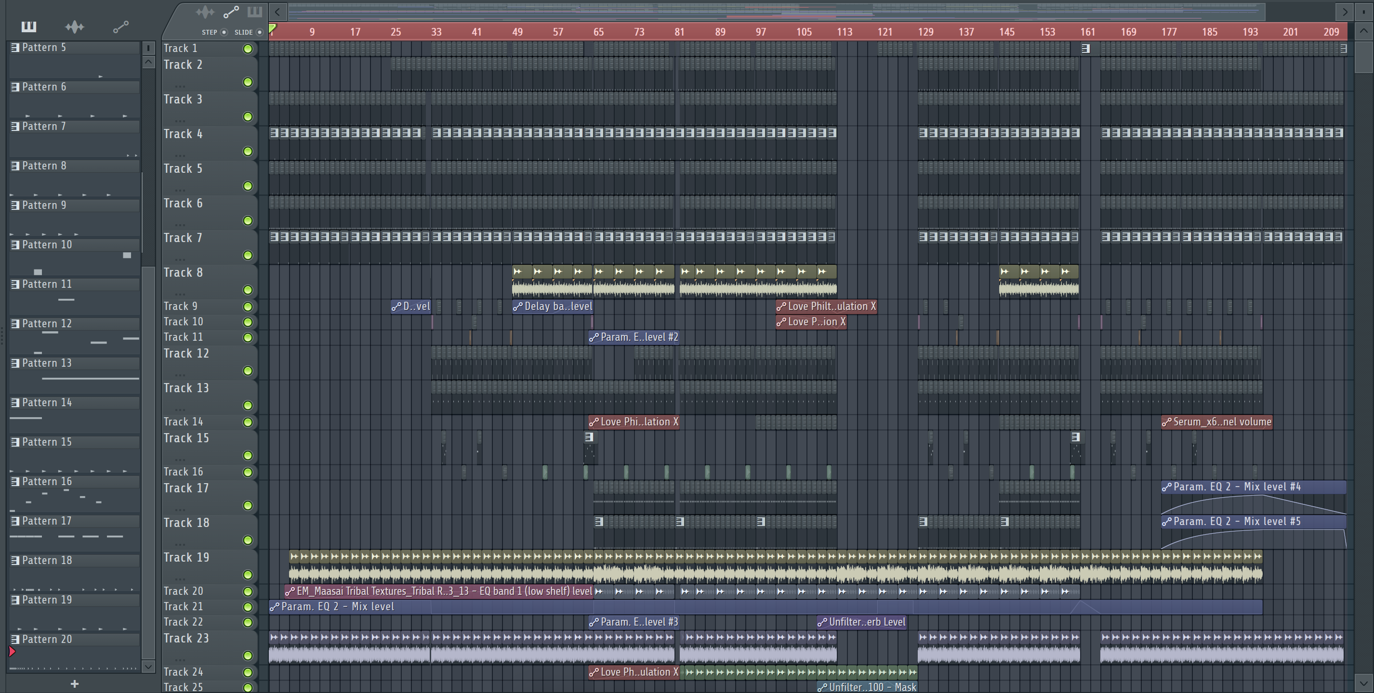This screenshot has width=1374, height=693.
Task: Click bar 161 on timeline ruler
Action: [1087, 32]
